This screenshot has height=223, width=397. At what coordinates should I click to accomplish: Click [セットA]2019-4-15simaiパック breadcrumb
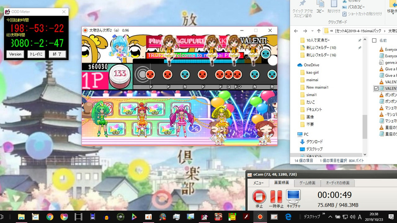[358, 31]
